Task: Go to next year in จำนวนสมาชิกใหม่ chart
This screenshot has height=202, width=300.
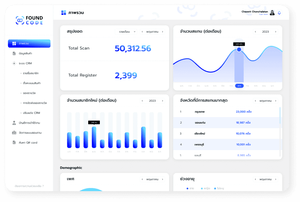Action: (162, 101)
